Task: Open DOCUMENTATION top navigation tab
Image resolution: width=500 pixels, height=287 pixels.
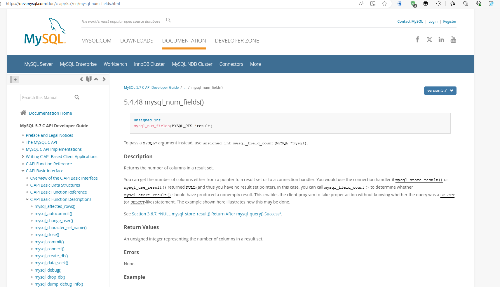Action: (184, 41)
